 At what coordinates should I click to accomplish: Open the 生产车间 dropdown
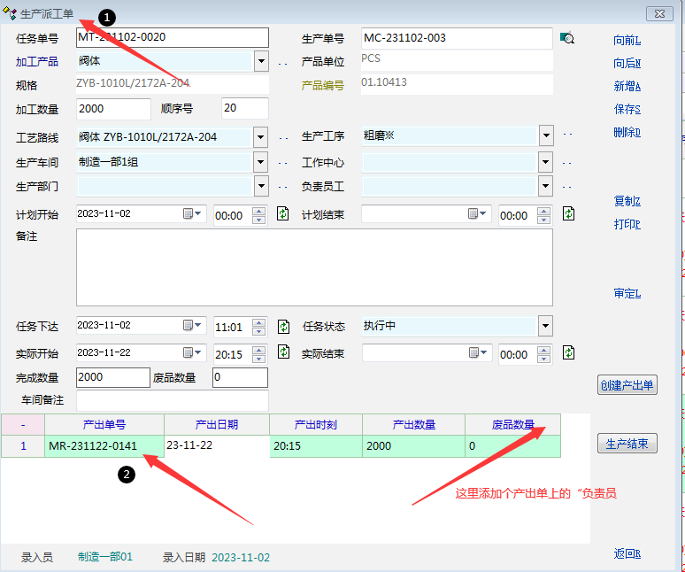point(261,162)
